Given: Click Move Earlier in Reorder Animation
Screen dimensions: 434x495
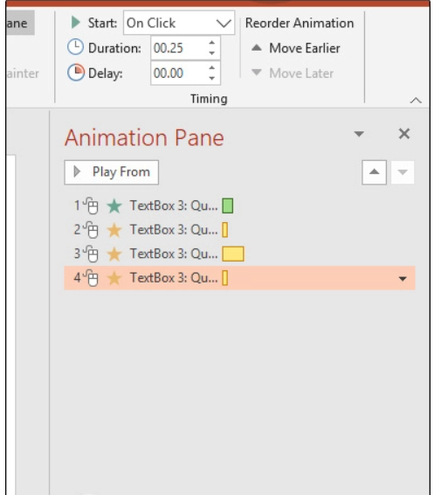Looking at the screenshot, I should [296, 48].
